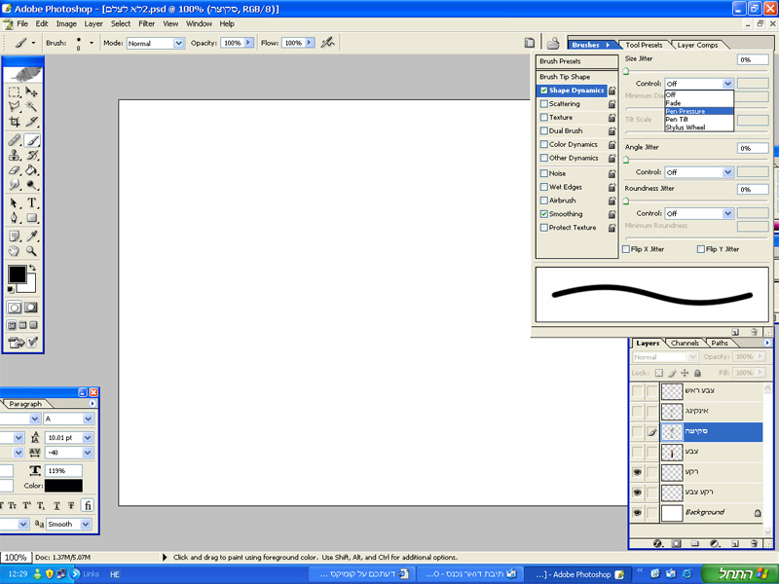The width and height of the screenshot is (779, 584).
Task: Enable the Scattering checkbox
Action: point(544,104)
